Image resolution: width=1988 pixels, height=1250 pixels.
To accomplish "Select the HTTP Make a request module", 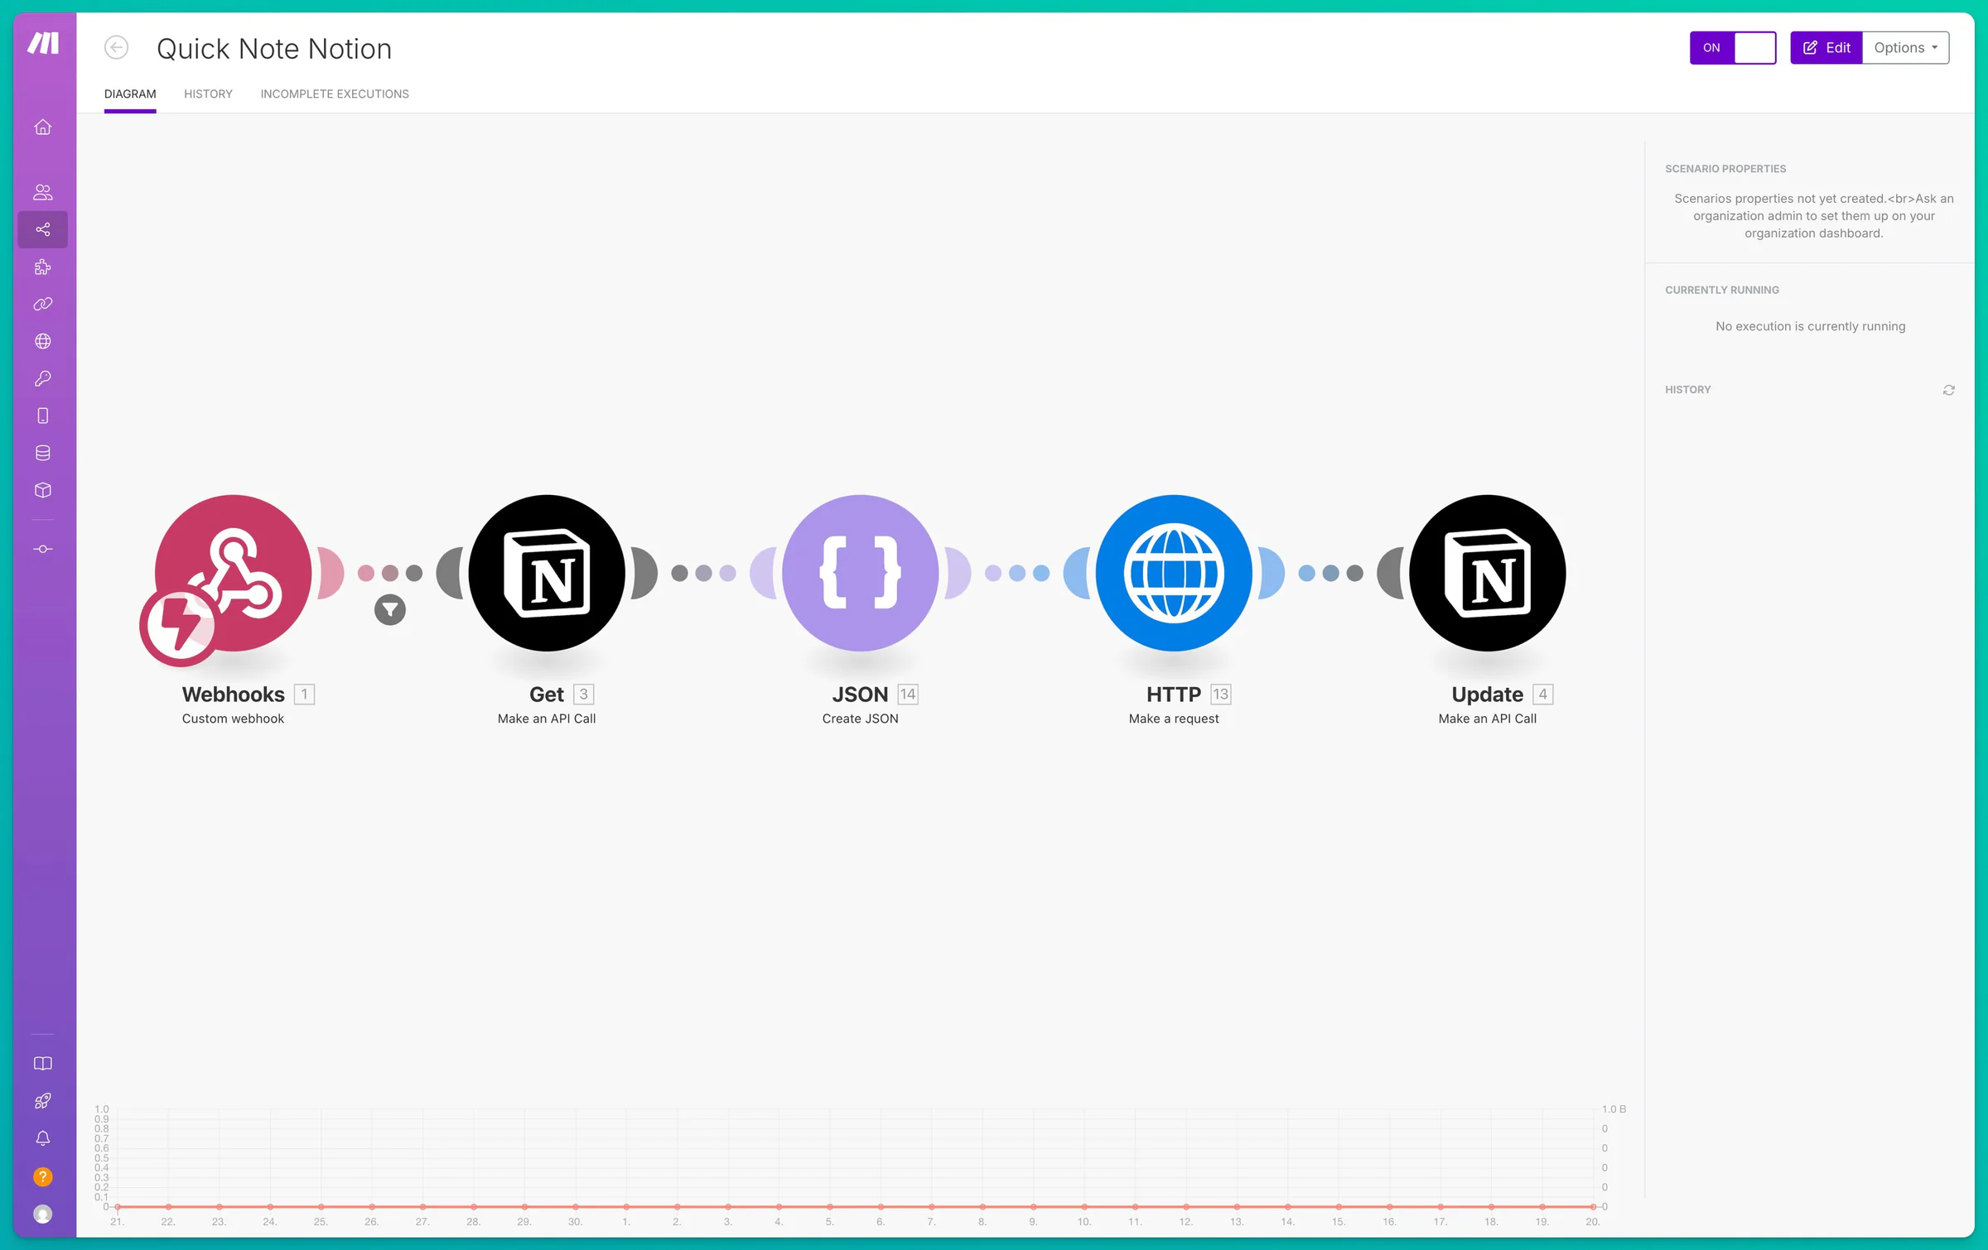I will [x=1174, y=573].
